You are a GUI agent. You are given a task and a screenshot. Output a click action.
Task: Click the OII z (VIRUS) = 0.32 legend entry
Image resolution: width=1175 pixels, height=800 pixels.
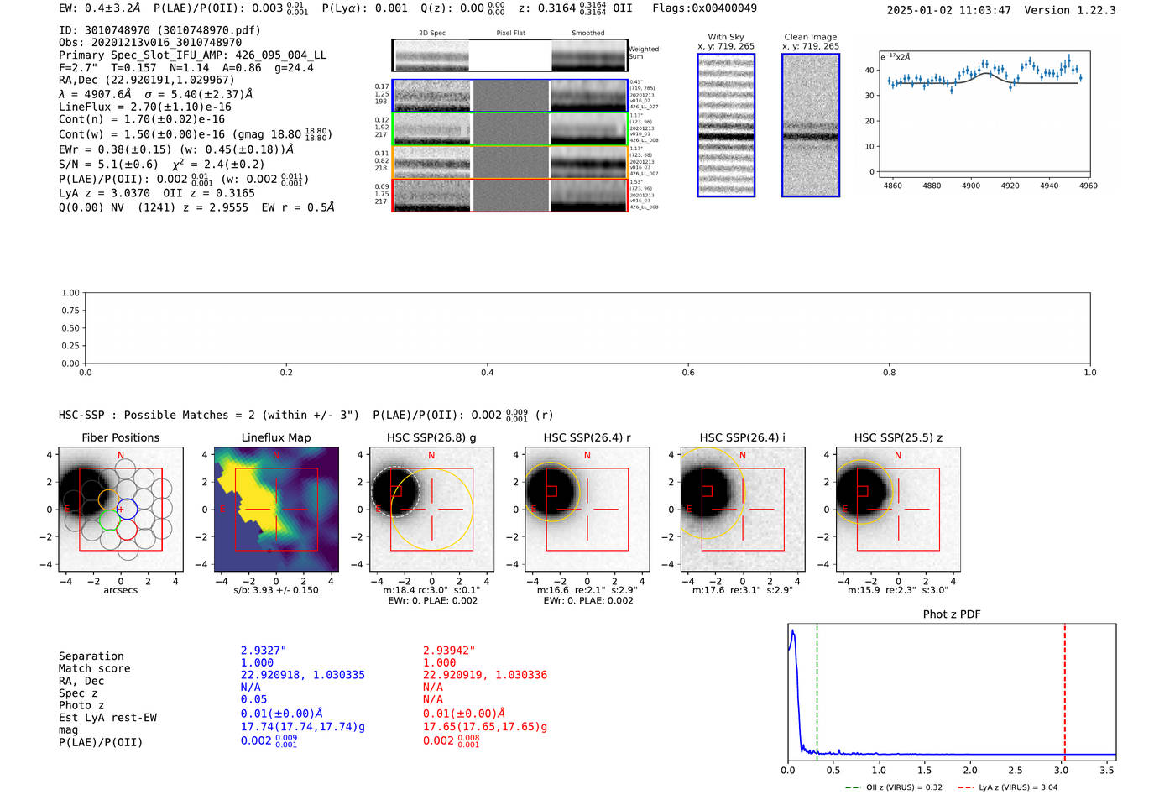coord(894,787)
